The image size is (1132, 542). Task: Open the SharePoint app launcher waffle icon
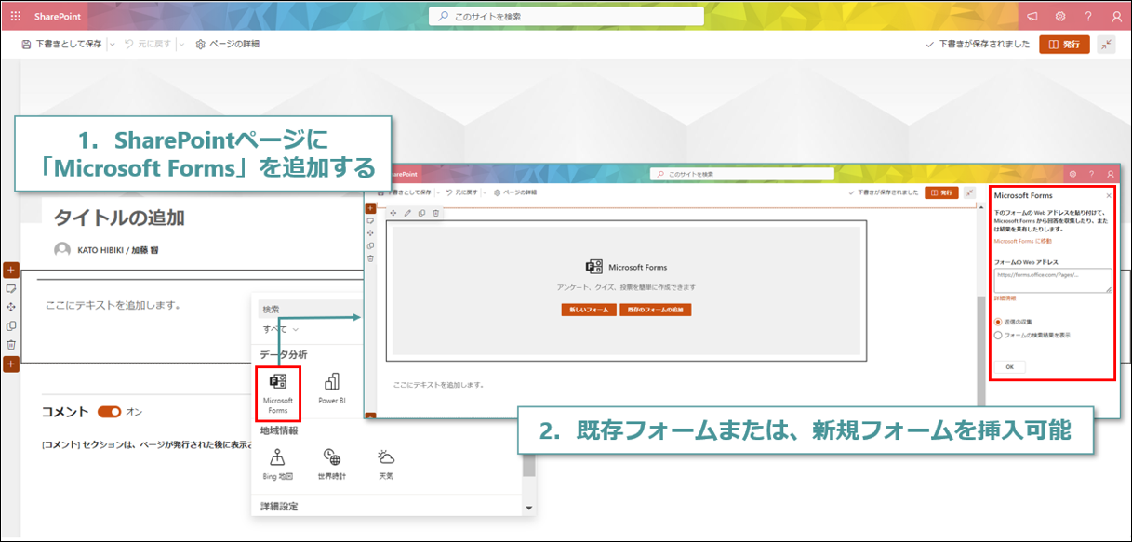15,16
